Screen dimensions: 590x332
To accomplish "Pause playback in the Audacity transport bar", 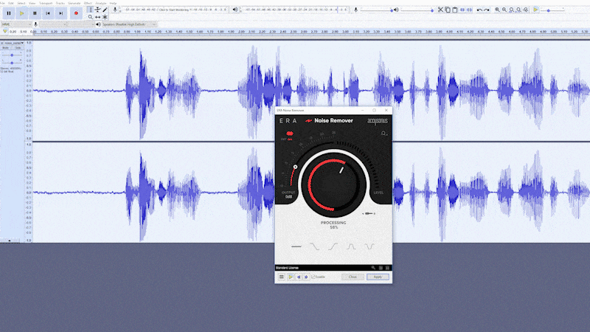I will tap(9, 13).
